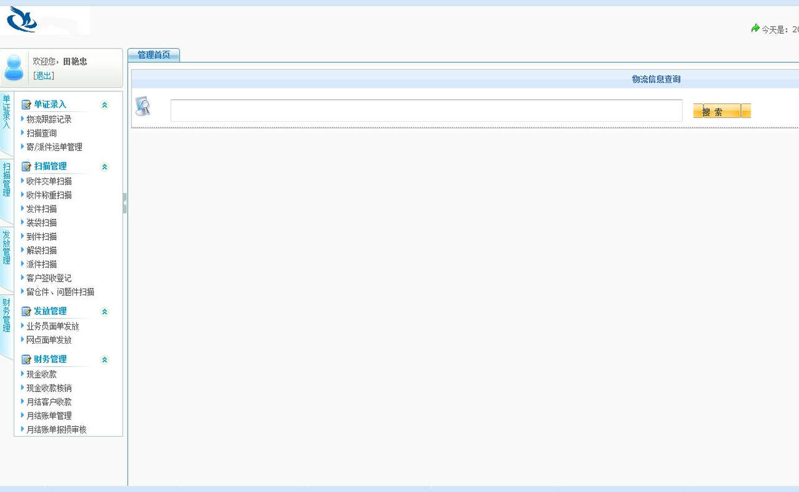This screenshot has width=799, height=492.
Task: Switch to the 管理首页 tab
Action: pos(154,55)
